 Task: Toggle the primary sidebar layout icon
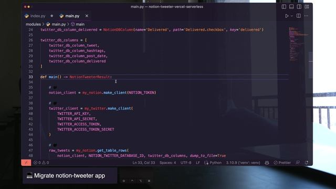pos(283,7)
